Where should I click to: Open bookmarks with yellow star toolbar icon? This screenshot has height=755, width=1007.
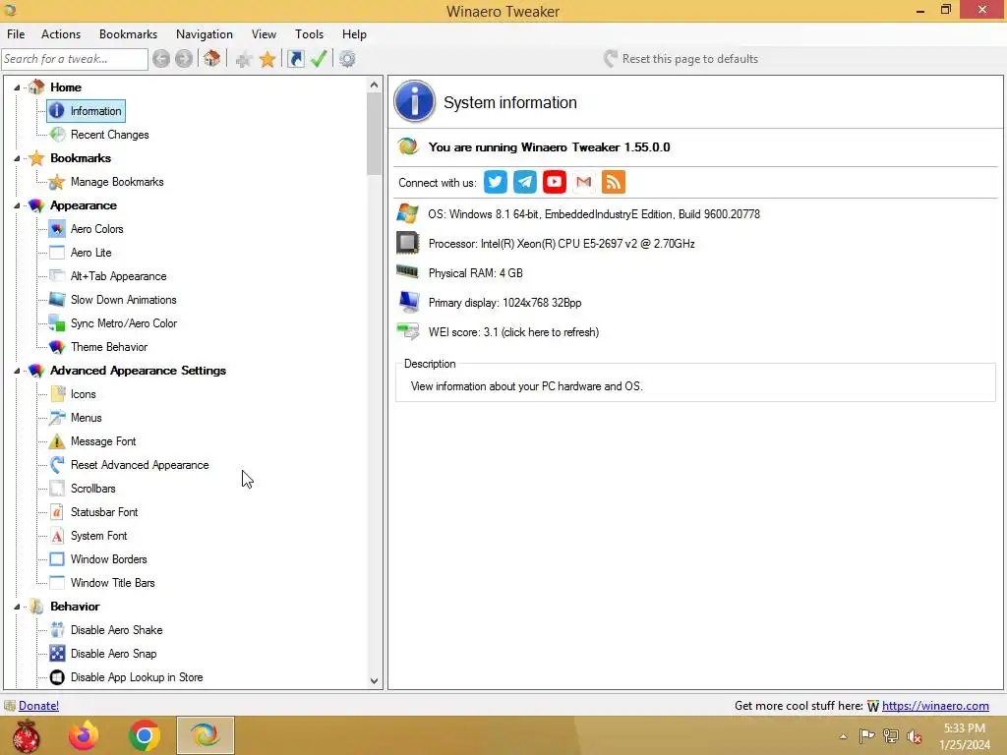coord(267,60)
